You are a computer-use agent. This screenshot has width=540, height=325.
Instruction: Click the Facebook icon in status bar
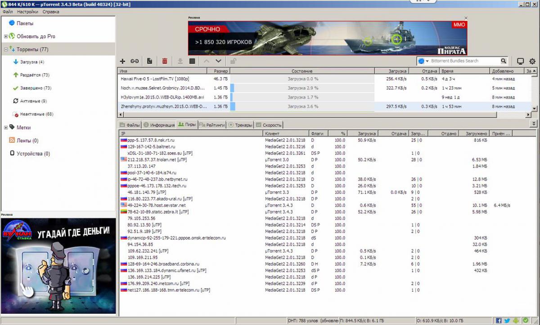click(499, 321)
